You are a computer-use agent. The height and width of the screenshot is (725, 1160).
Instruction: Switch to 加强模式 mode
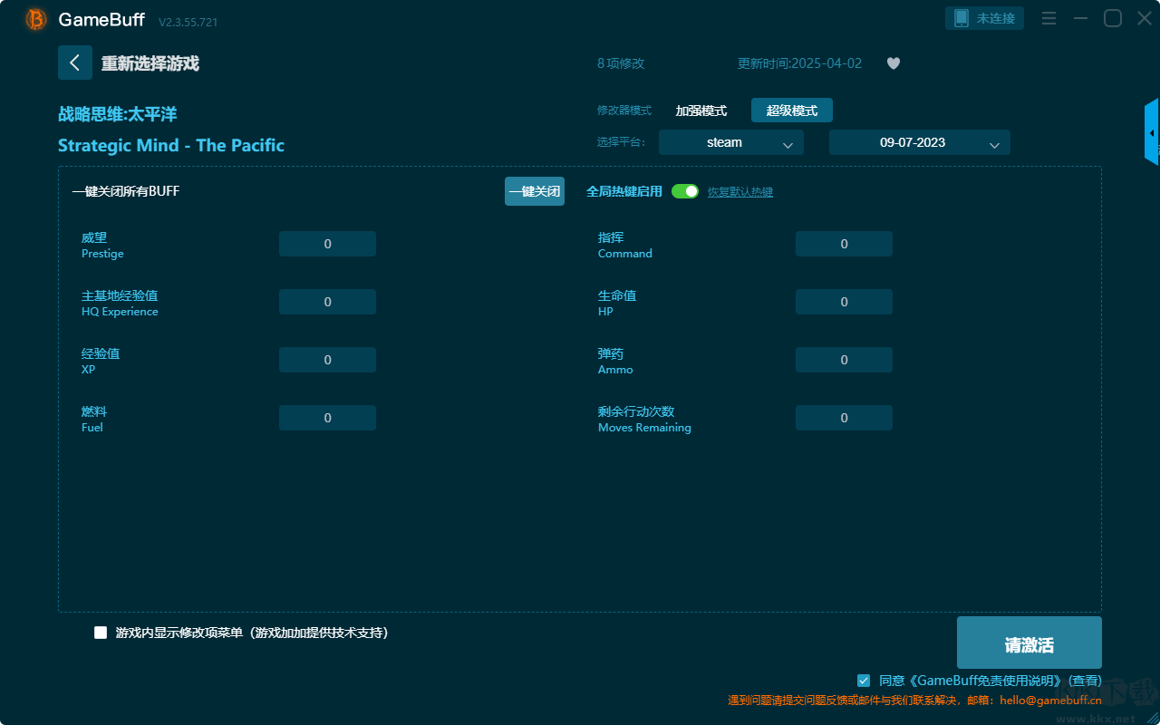tap(701, 111)
